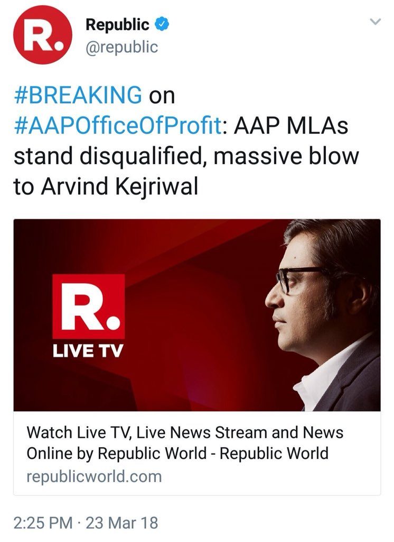Click 'AAP MLAs' in the tweet text
Image resolution: width=394 pixels, height=542 pixels.
click(x=292, y=125)
